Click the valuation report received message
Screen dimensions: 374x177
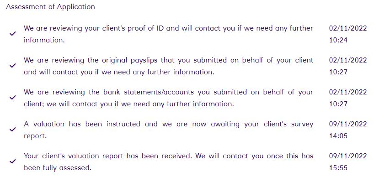click(x=168, y=162)
